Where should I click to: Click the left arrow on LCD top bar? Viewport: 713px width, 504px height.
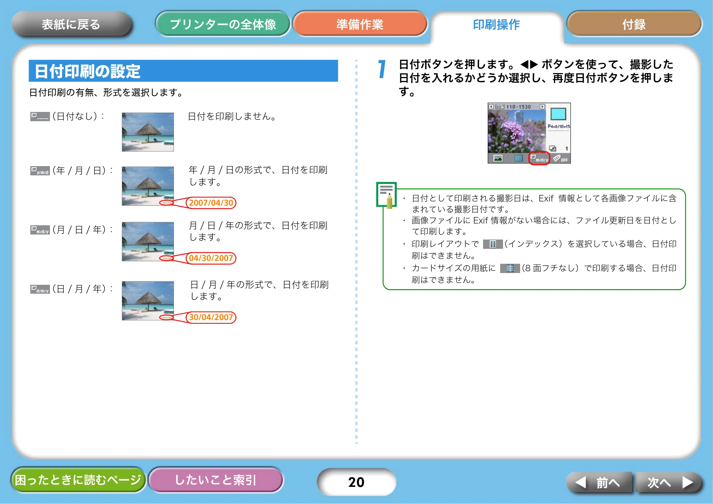(491, 107)
